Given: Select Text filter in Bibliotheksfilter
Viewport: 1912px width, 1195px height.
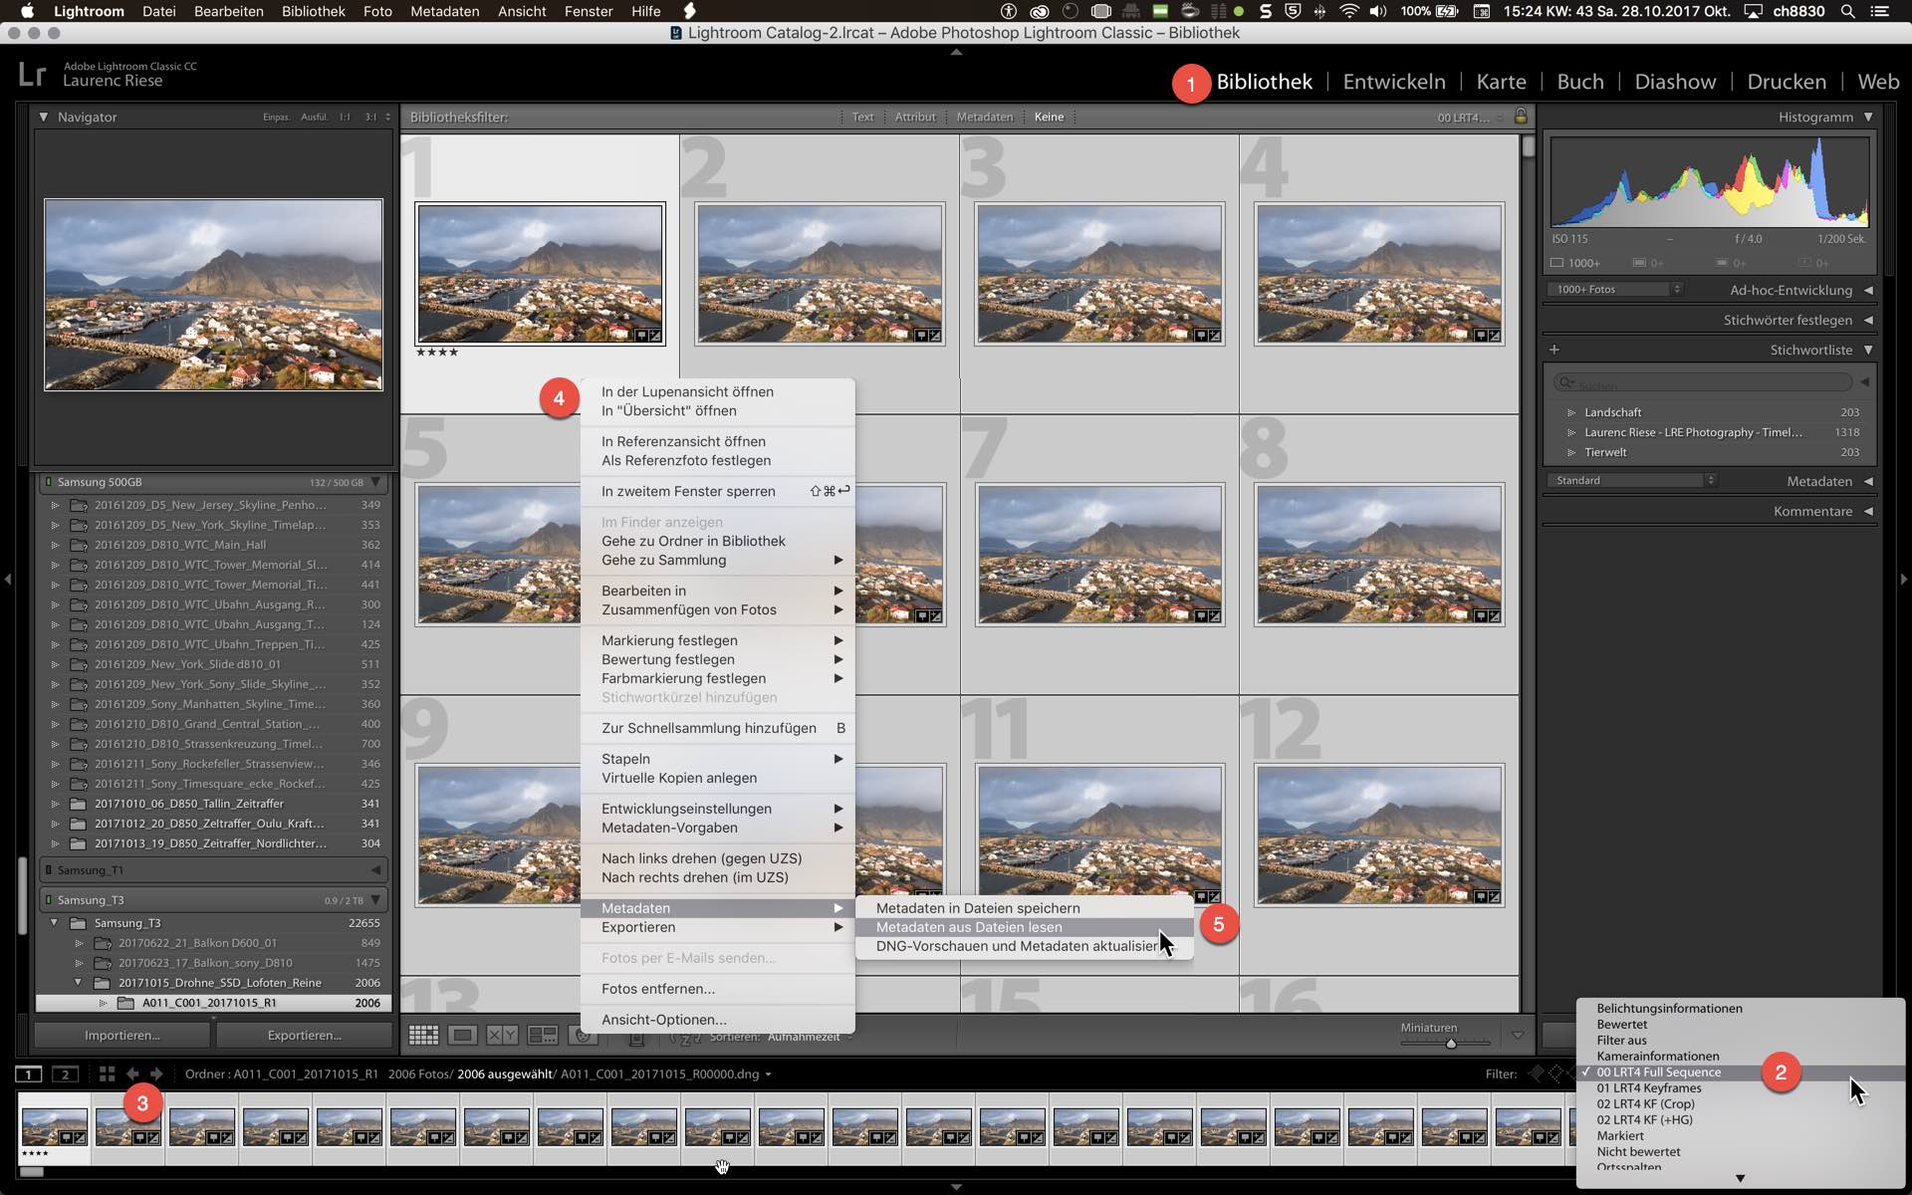Looking at the screenshot, I should tap(862, 117).
